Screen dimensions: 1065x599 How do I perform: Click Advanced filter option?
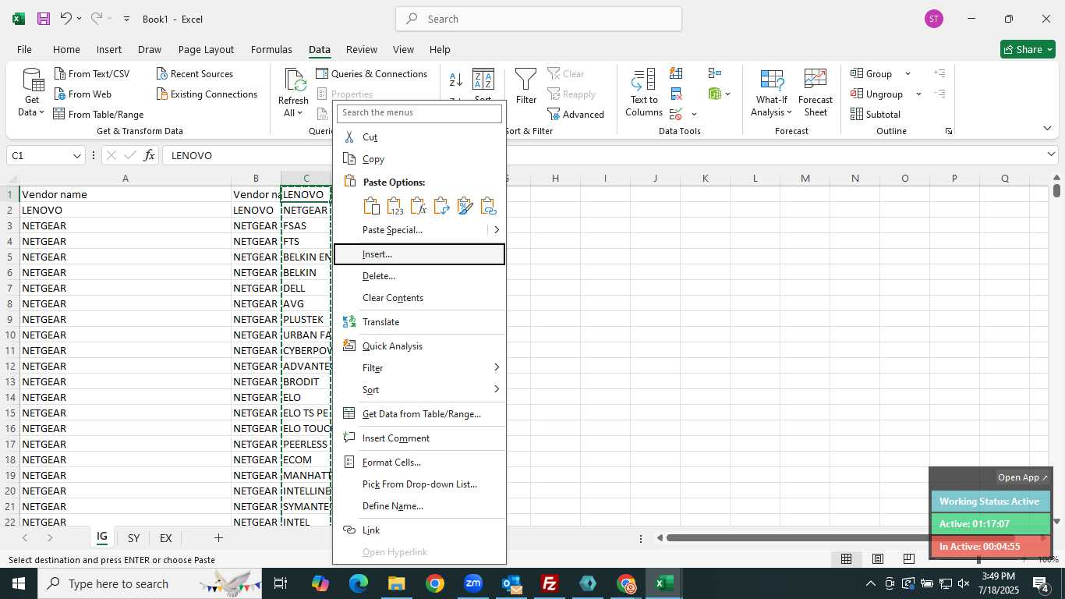pos(575,115)
